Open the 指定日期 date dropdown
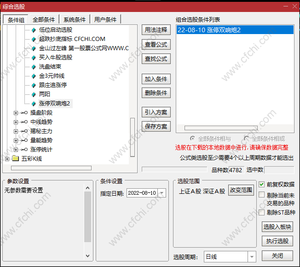300x267 pixels. tap(162, 193)
